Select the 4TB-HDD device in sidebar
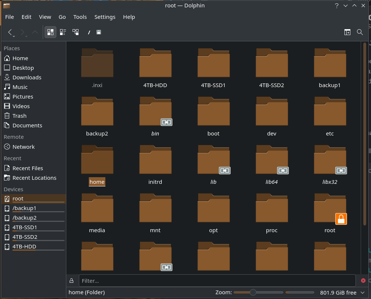This screenshot has width=371, height=299. click(x=34, y=247)
